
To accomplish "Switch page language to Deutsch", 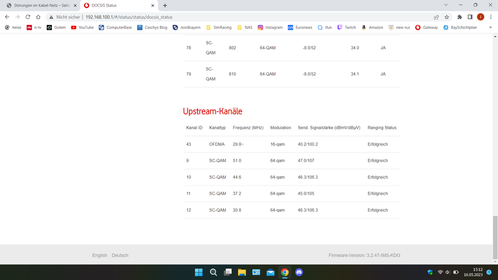I will [120, 255].
